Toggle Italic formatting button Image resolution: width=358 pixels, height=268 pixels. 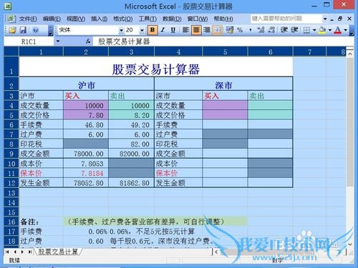point(163,30)
